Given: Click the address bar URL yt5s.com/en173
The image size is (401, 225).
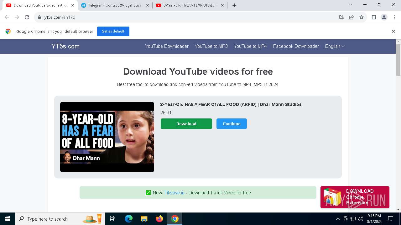Looking at the screenshot, I should [60, 17].
